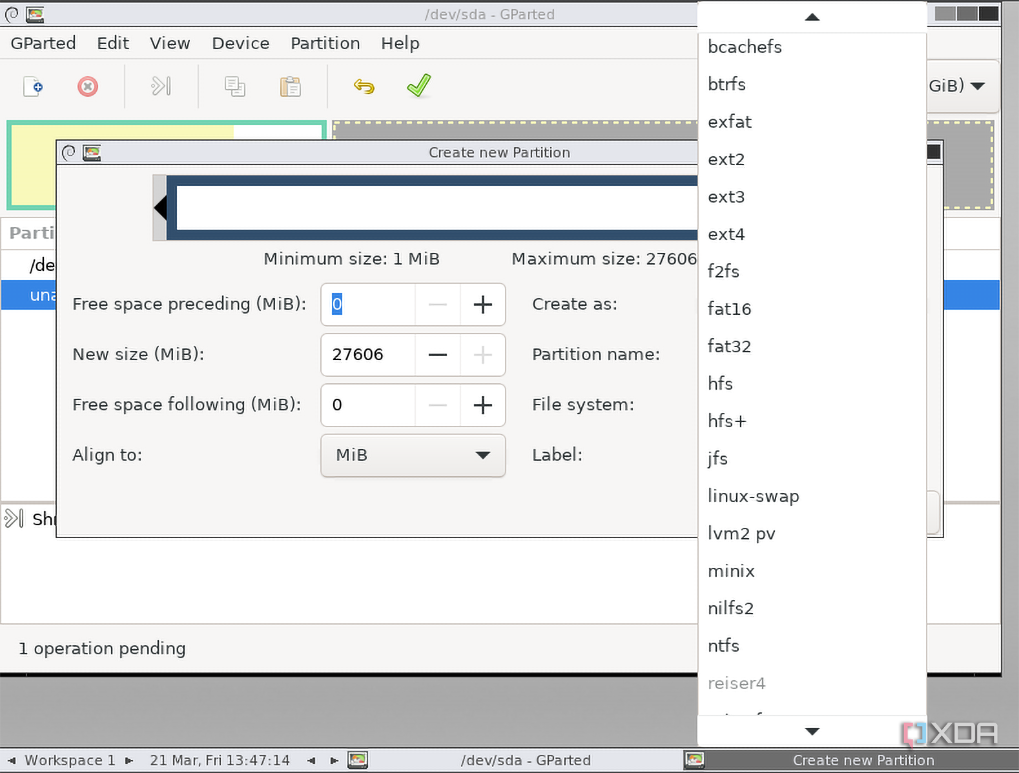The height and width of the screenshot is (773, 1019).
Task: Click the New size input field
Action: point(368,355)
